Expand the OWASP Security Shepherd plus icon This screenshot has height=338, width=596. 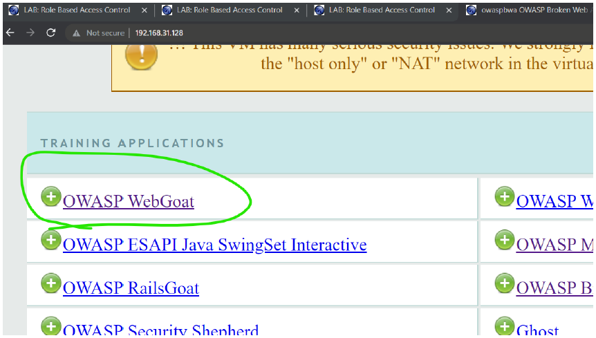point(51,326)
